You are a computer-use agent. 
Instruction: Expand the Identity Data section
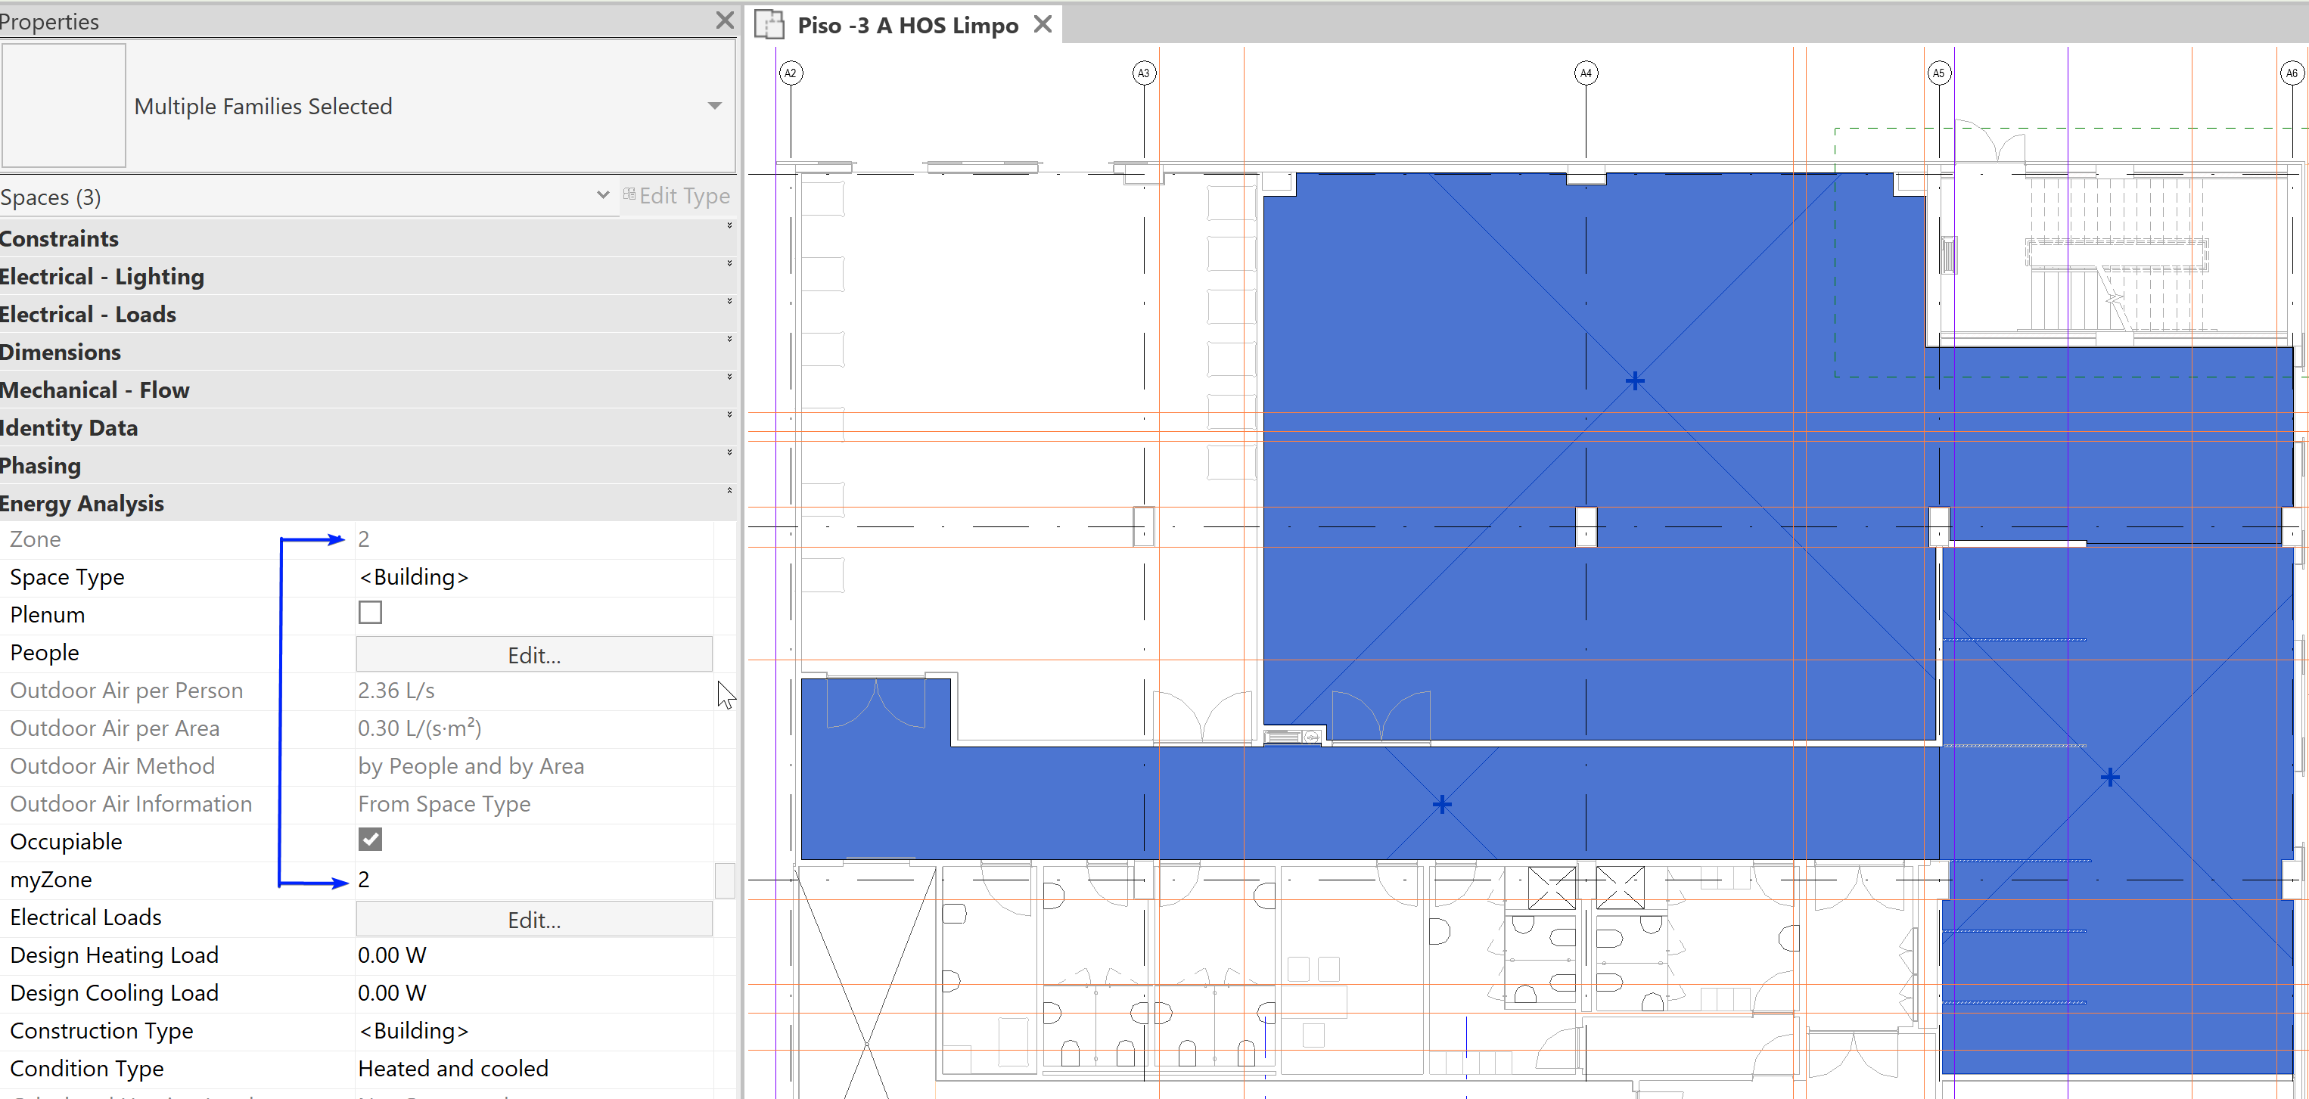(729, 414)
